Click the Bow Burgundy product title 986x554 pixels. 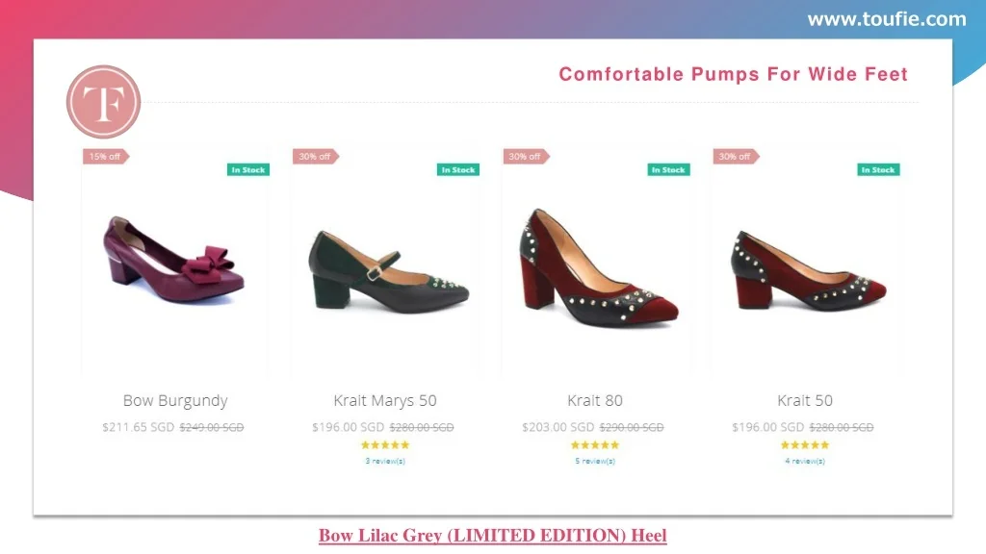click(x=175, y=400)
